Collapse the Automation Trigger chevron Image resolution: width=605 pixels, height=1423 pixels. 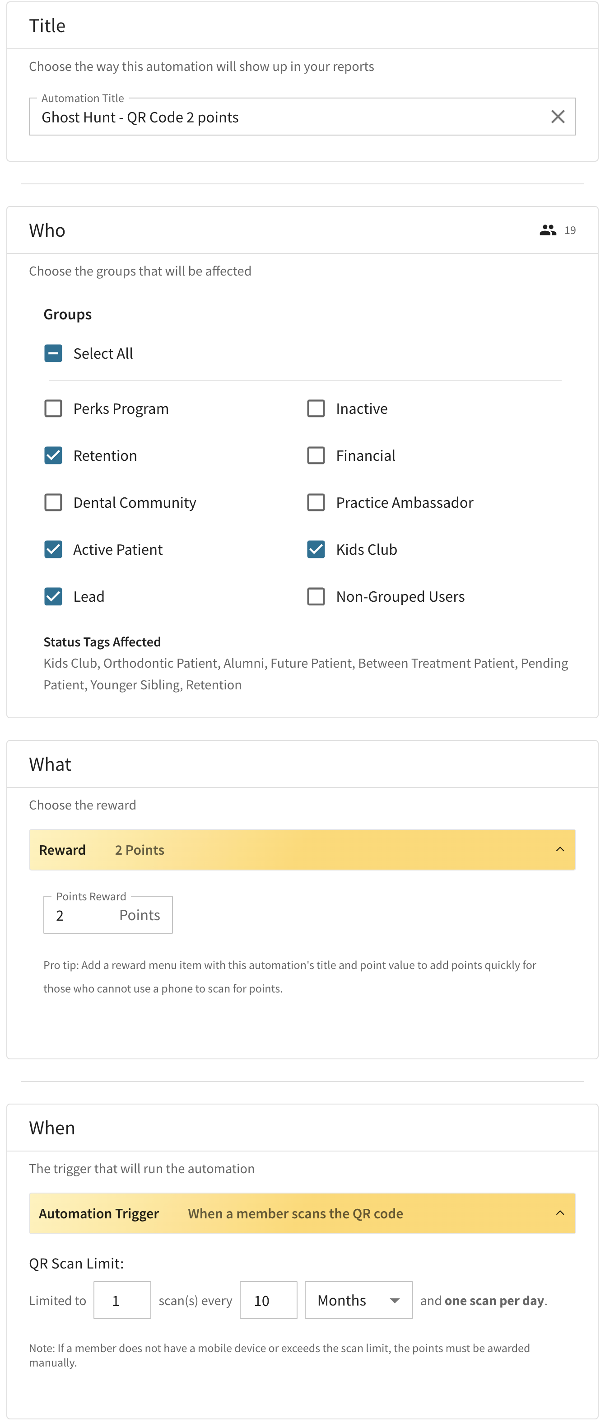pyautogui.click(x=560, y=1212)
